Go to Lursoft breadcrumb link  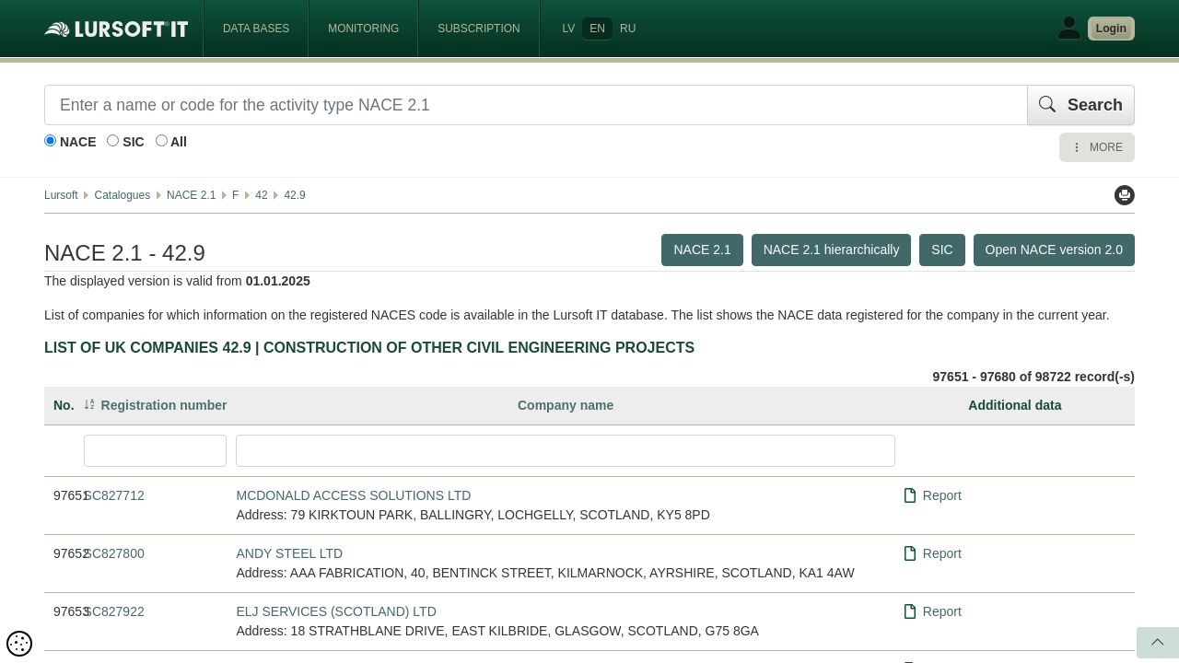(61, 195)
